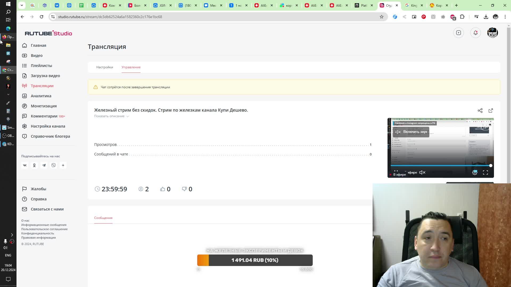This screenshot has width=511, height=287.
Task: Open Аналитика in the sidebar menu
Action: (x=41, y=96)
